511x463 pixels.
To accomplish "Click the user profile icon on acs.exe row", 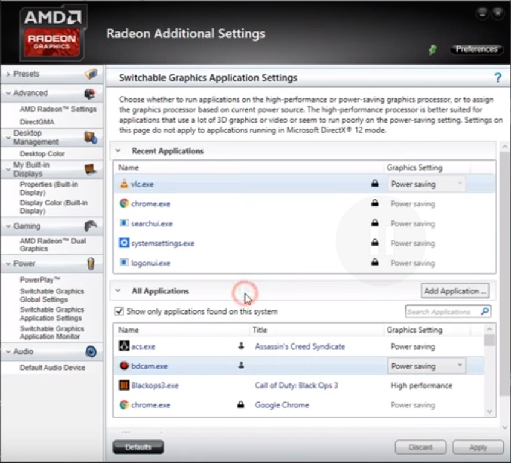I will click(241, 345).
